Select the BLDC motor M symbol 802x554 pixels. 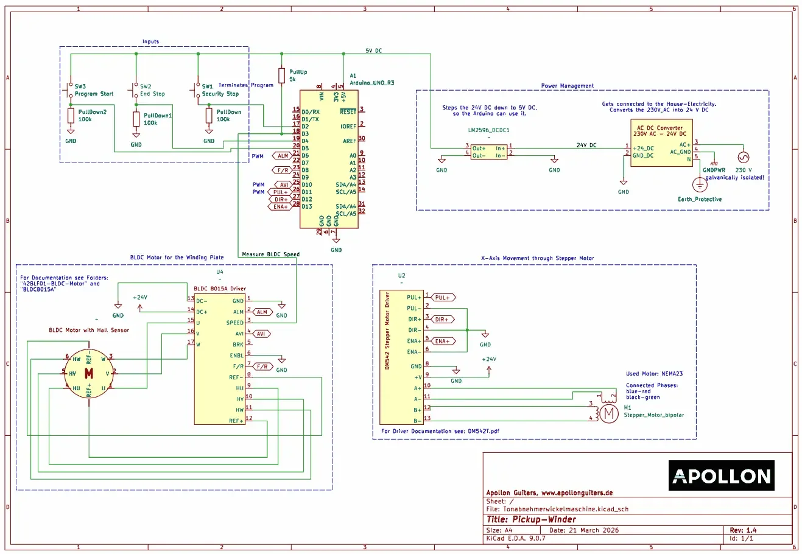tap(89, 373)
